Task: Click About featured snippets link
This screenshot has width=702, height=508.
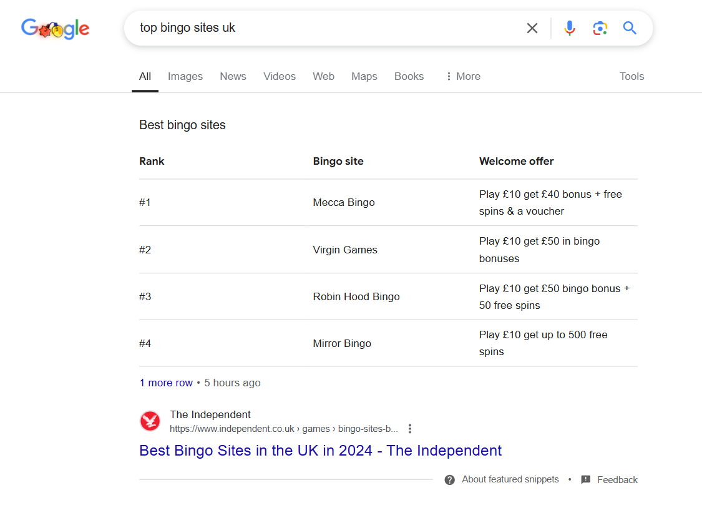Action: pyautogui.click(x=510, y=479)
